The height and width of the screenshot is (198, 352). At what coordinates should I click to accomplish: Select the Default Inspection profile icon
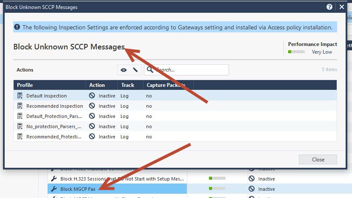click(x=20, y=96)
